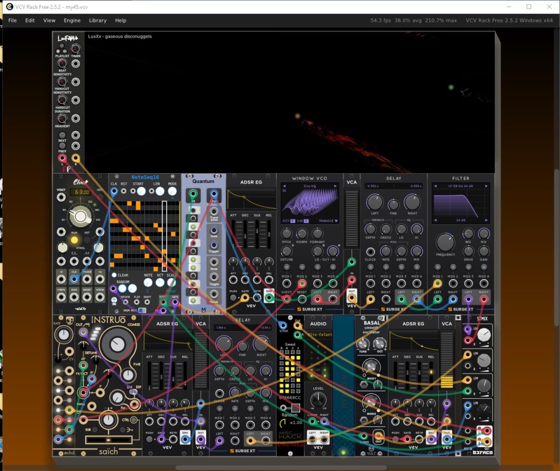
Task: Select next waveform in Window VCO display
Action: 335,186
